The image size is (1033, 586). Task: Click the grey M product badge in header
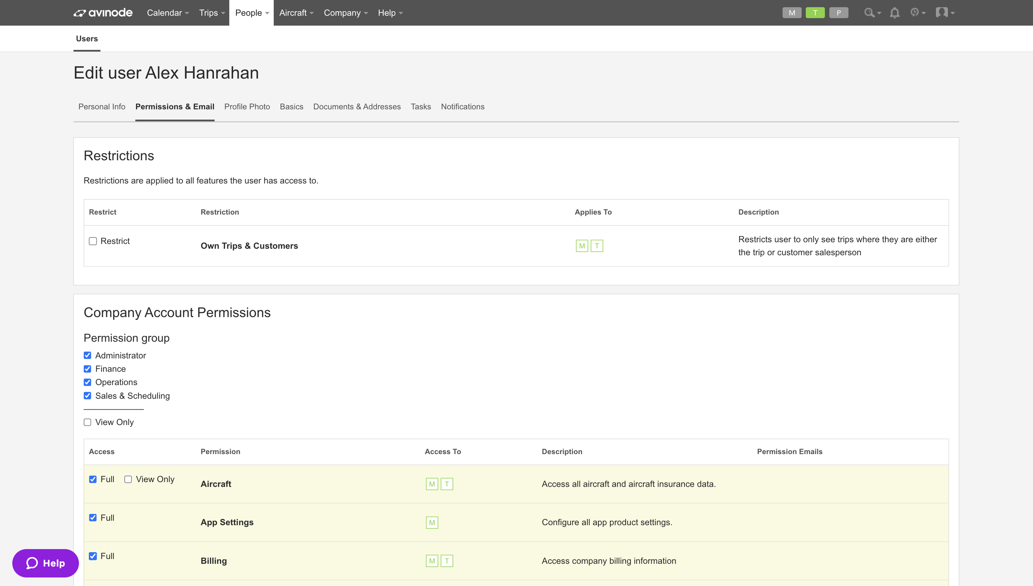[x=791, y=13]
